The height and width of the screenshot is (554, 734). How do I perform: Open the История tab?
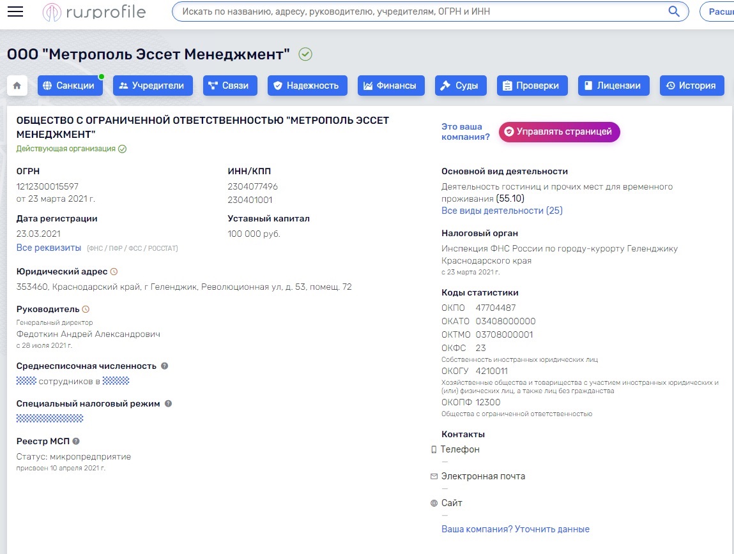tap(692, 86)
